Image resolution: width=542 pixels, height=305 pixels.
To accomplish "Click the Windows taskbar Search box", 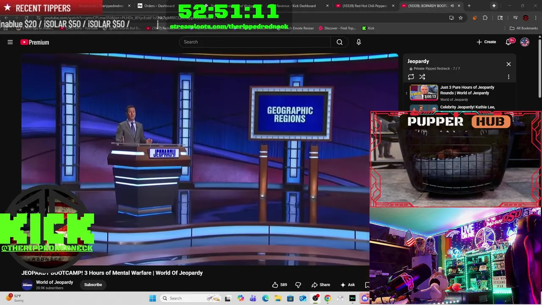I will point(190,298).
